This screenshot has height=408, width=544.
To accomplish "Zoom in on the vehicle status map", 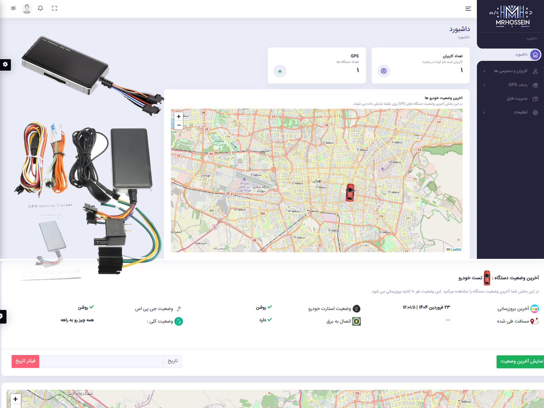I will point(178,117).
